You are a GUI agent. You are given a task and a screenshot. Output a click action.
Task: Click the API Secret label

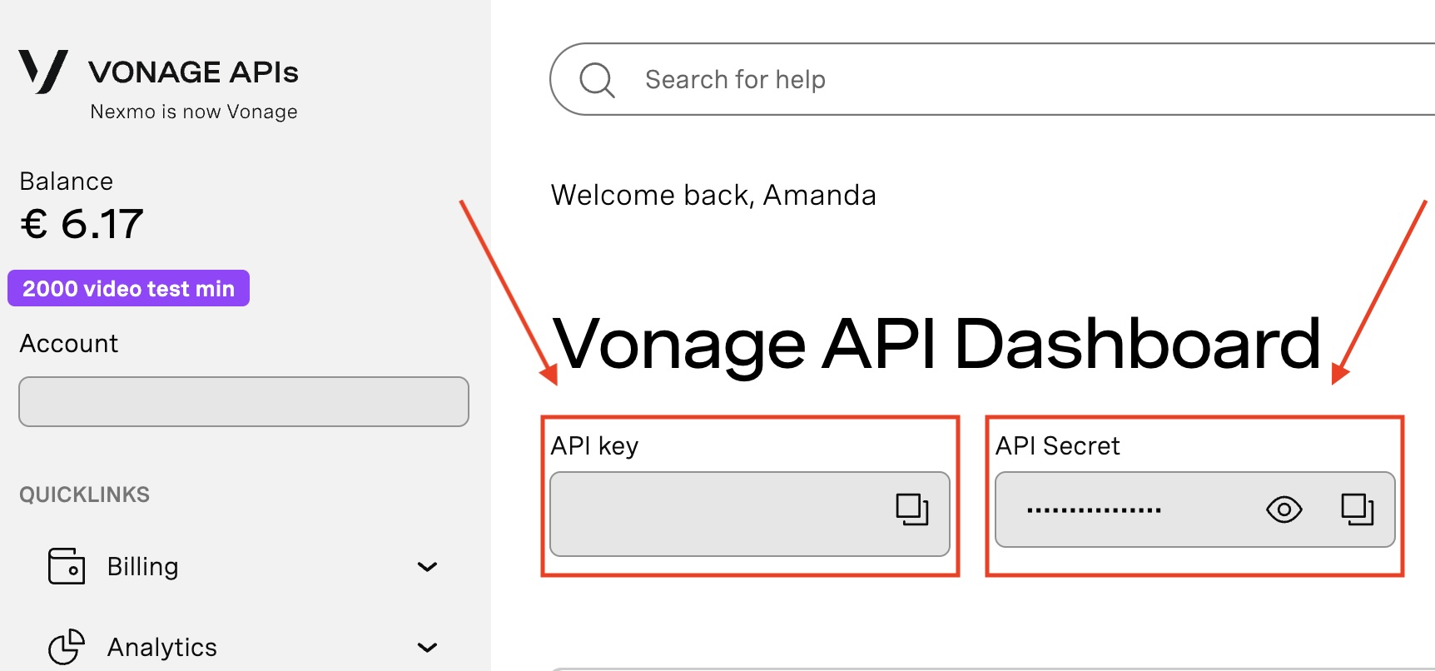click(1057, 446)
